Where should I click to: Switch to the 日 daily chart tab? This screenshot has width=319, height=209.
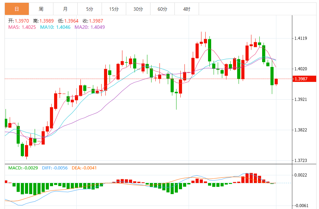[x=17, y=9]
